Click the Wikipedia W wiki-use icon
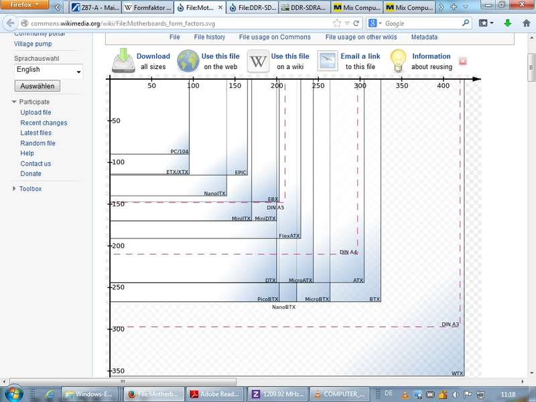Image resolution: width=536 pixels, height=402 pixels. [258, 61]
